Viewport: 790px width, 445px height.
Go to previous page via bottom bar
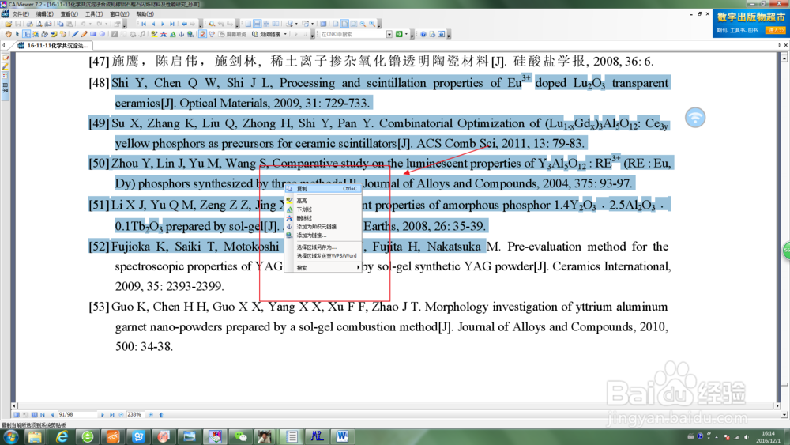(52, 414)
